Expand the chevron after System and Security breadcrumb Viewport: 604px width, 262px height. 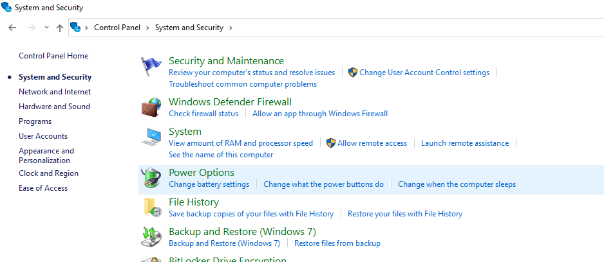coord(231,28)
